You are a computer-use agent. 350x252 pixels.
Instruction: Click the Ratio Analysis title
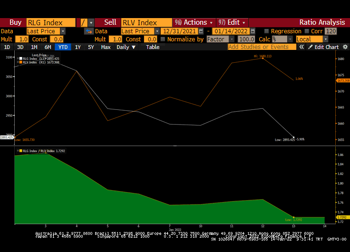[322, 22]
